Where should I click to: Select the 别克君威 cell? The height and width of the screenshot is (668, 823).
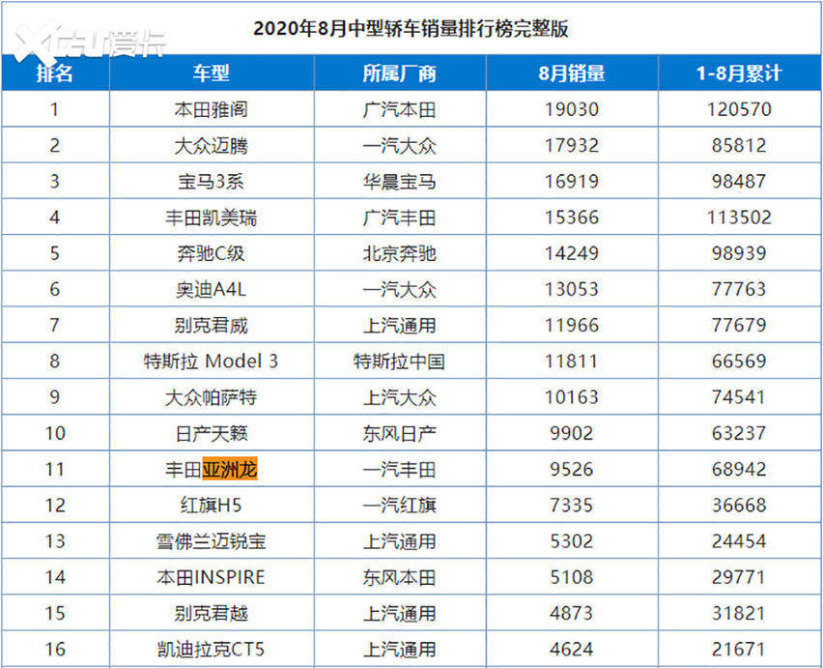click(x=211, y=325)
